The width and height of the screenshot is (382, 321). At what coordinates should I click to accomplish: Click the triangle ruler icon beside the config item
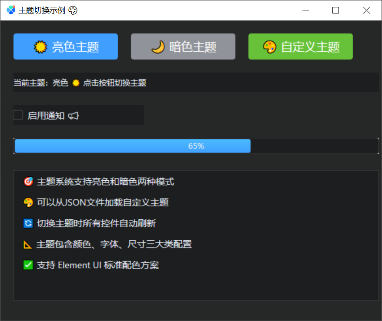pos(28,244)
